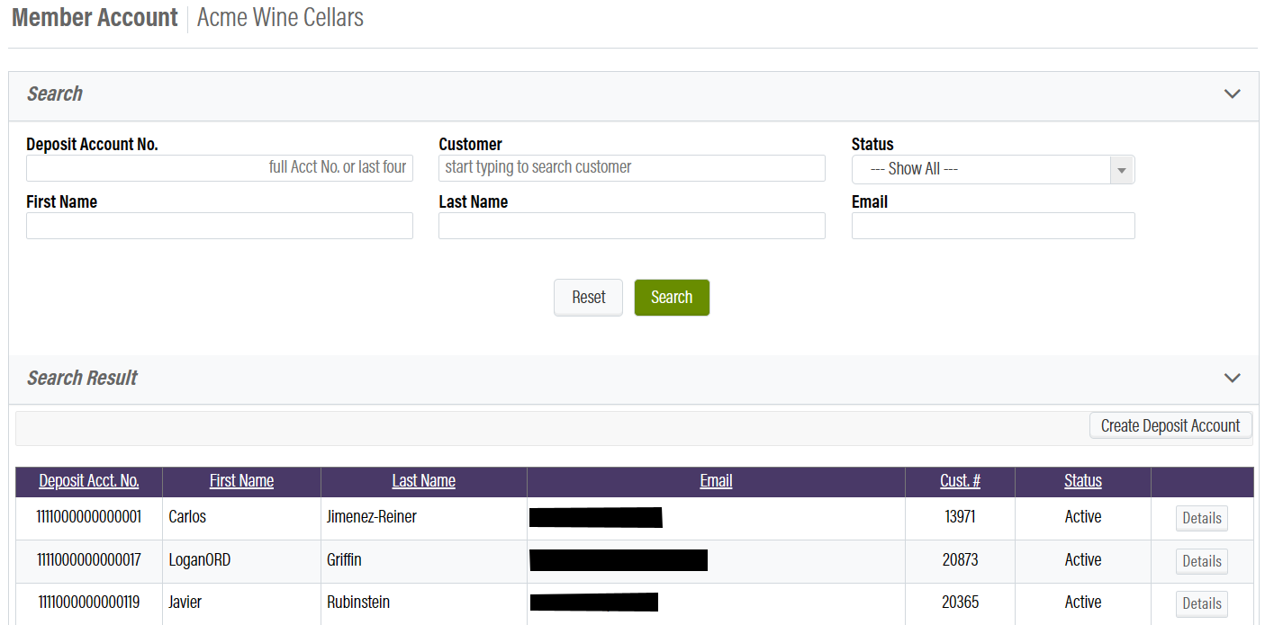This screenshot has width=1265, height=625.
Task: Open Details for Javier Rubinstein
Action: pos(1201,603)
